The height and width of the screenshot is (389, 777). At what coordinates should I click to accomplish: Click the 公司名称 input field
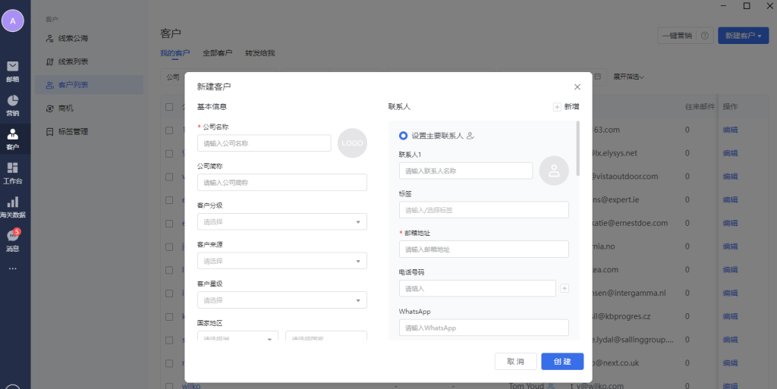264,143
